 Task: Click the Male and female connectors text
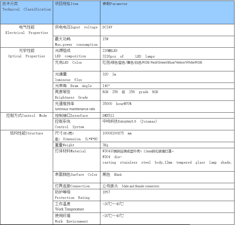click(x=140, y=186)
